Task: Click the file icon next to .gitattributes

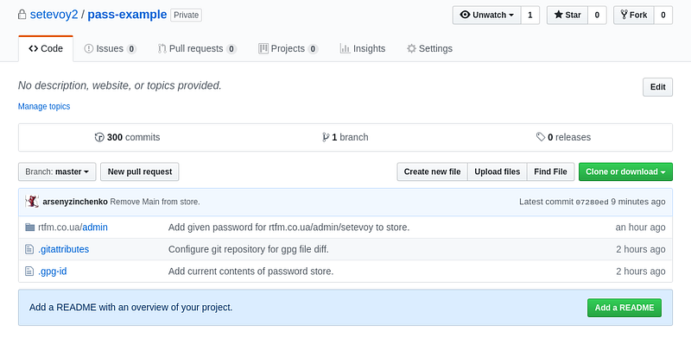Action: [29, 249]
